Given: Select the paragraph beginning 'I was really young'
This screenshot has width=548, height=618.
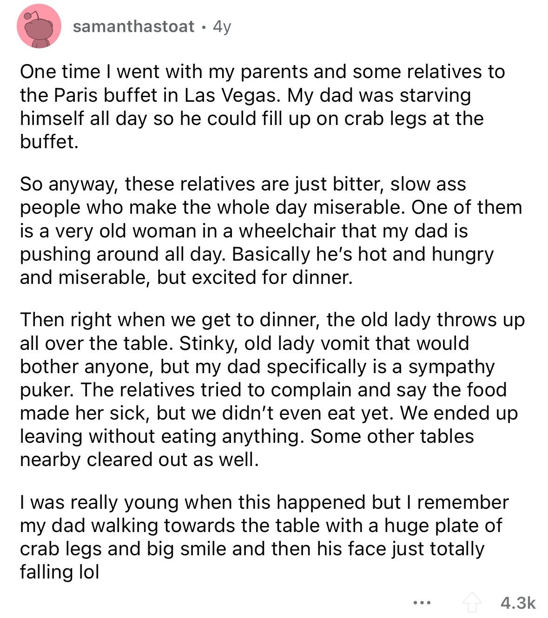Looking at the screenshot, I should pos(264,537).
